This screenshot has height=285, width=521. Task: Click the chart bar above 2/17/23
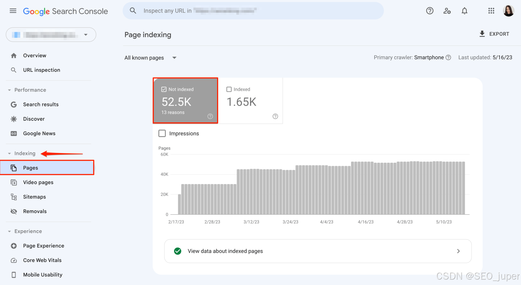coord(179,204)
